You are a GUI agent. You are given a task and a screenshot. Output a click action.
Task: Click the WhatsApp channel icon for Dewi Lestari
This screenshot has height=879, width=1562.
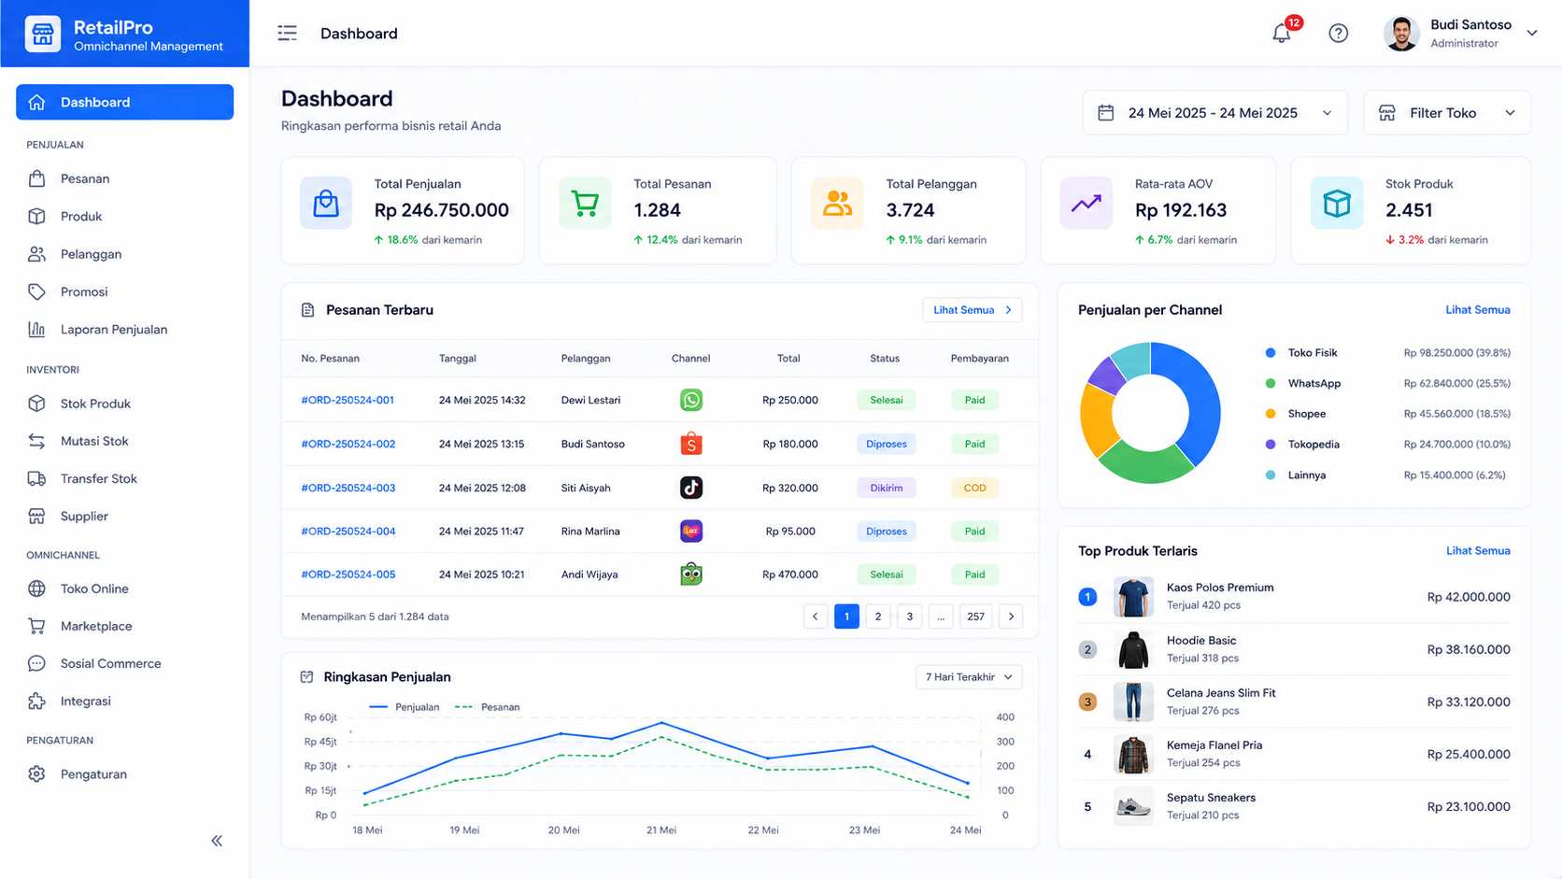coord(691,400)
